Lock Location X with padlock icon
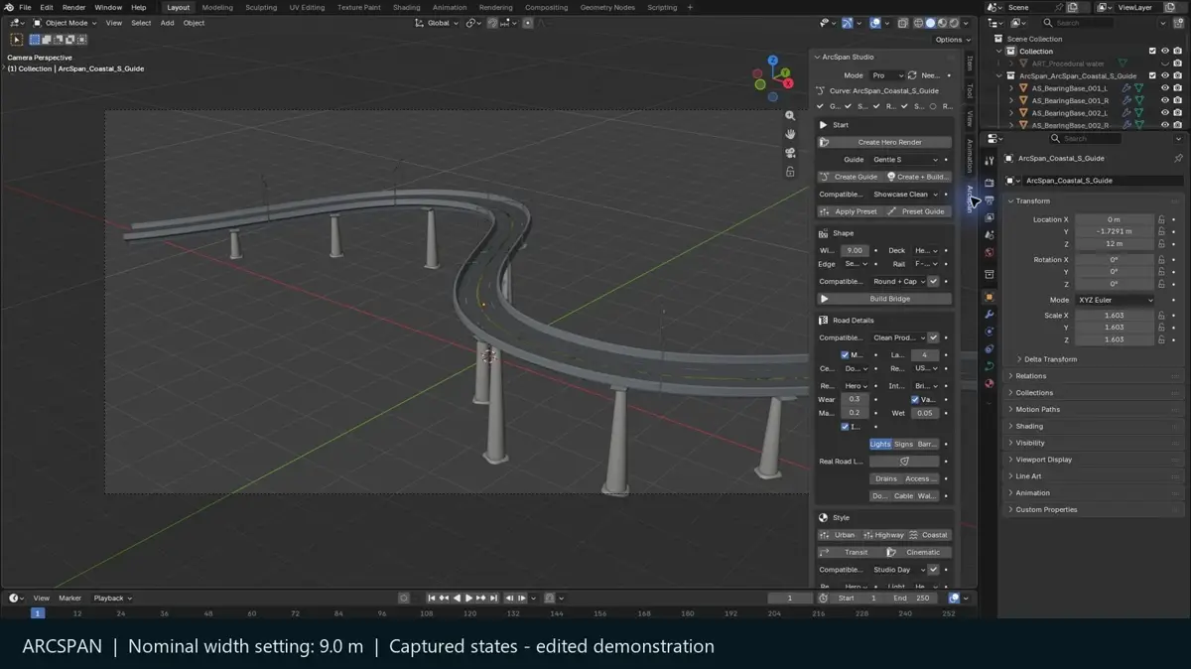 (x=1161, y=219)
